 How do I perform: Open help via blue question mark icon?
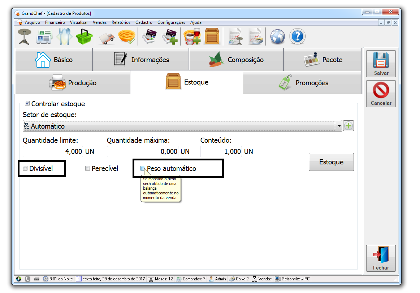tap(298, 37)
